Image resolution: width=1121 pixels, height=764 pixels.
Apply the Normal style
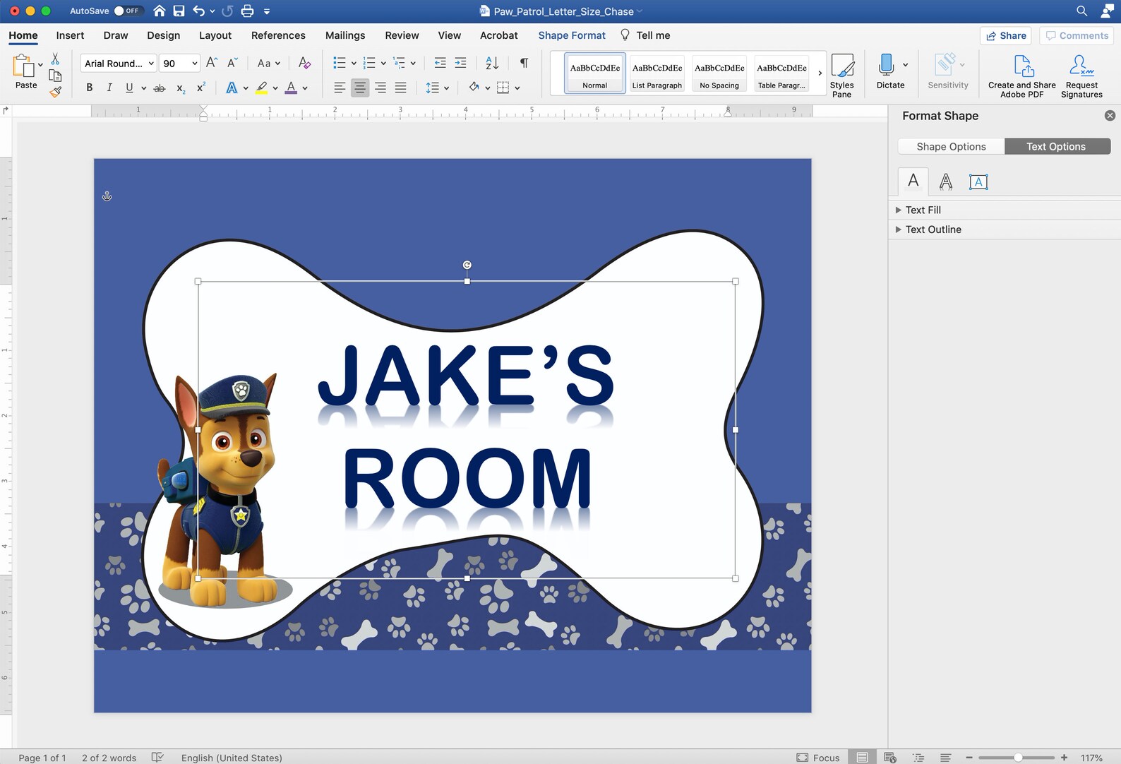click(x=594, y=73)
